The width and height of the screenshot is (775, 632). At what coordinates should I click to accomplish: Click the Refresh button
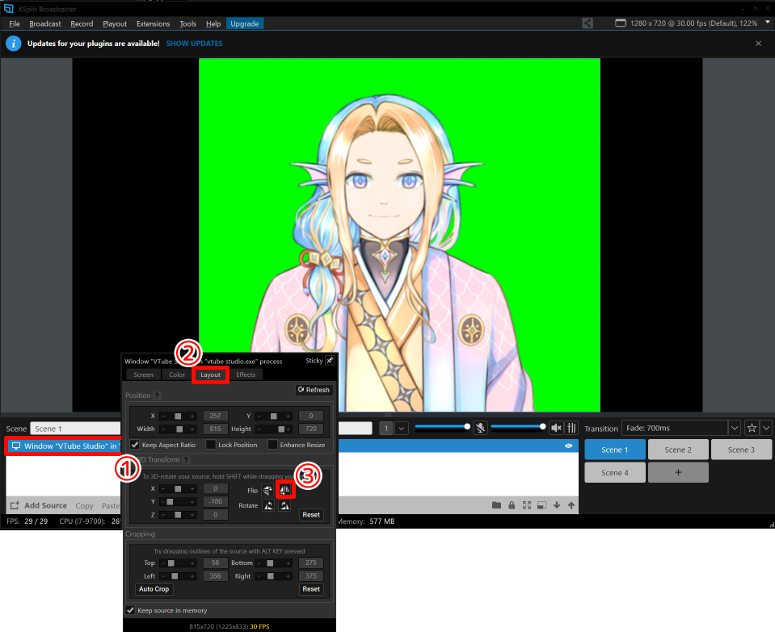pos(314,390)
